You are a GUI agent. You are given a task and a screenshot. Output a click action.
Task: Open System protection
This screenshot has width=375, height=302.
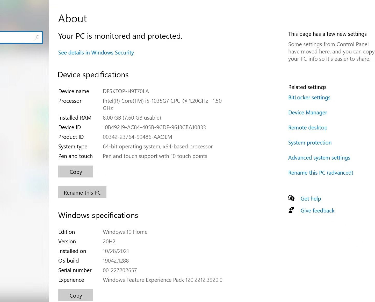point(310,143)
